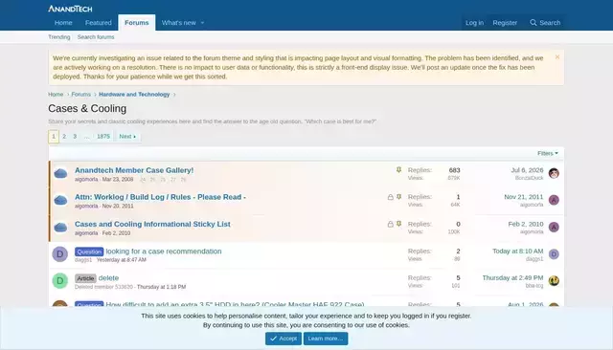The height and width of the screenshot is (350, 613).
Task: Open the delete thread title
Action: pos(108,278)
